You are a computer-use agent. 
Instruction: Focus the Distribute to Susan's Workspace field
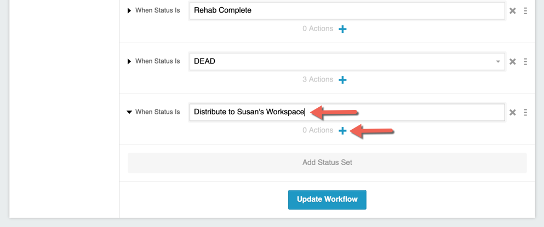(347, 112)
